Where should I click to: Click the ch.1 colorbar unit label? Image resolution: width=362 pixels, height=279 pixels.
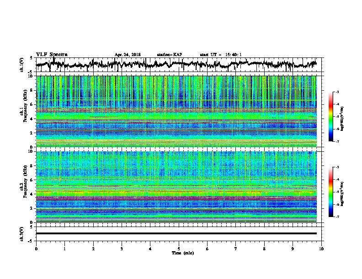click(342, 119)
